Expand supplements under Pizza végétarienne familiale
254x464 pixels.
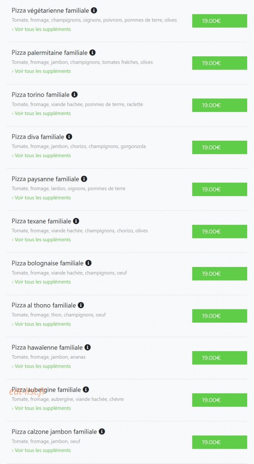[x=41, y=29]
